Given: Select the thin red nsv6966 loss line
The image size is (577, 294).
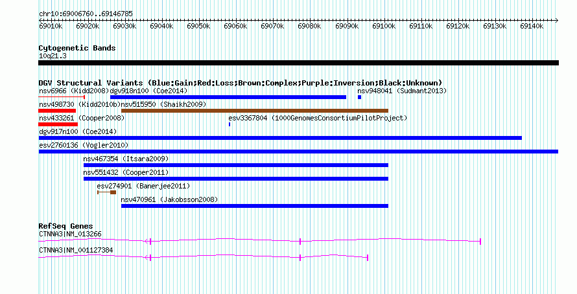Looking at the screenshot, I should [x=62, y=97].
